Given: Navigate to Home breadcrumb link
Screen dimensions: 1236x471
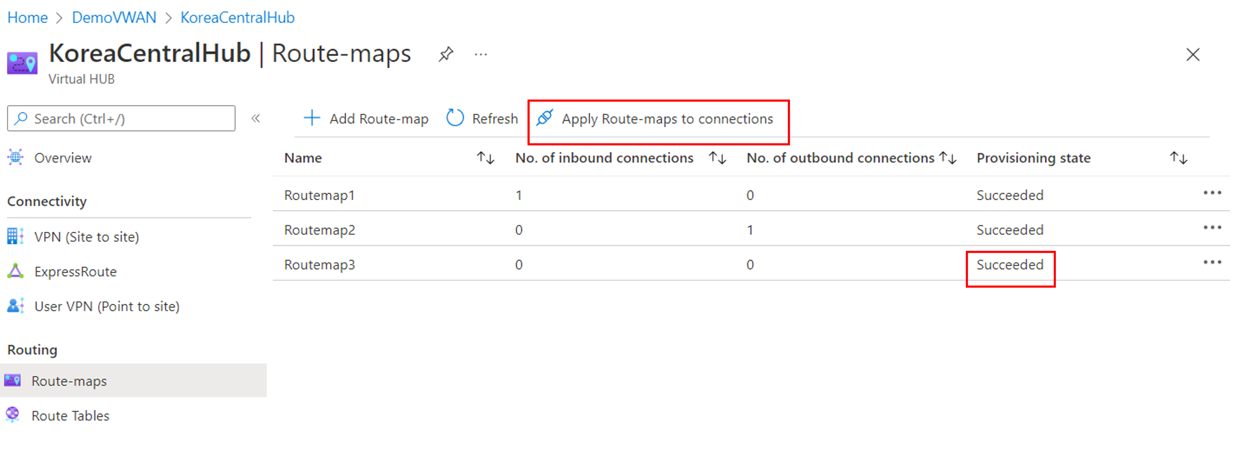Looking at the screenshot, I should coord(27,17).
